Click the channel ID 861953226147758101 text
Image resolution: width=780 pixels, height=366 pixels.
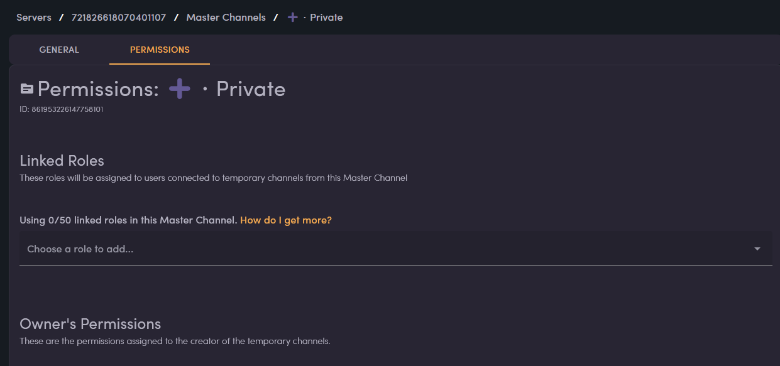coord(62,109)
